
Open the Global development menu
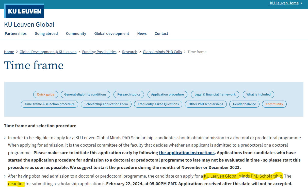point(112,34)
